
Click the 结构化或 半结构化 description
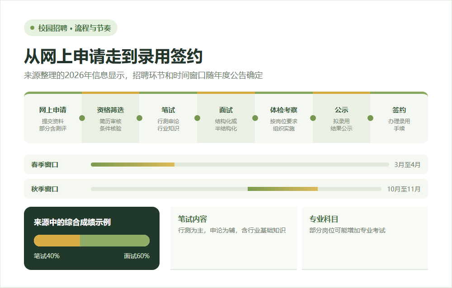point(226,125)
